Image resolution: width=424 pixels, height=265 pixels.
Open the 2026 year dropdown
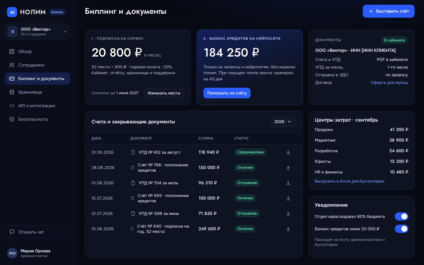coord(283,122)
